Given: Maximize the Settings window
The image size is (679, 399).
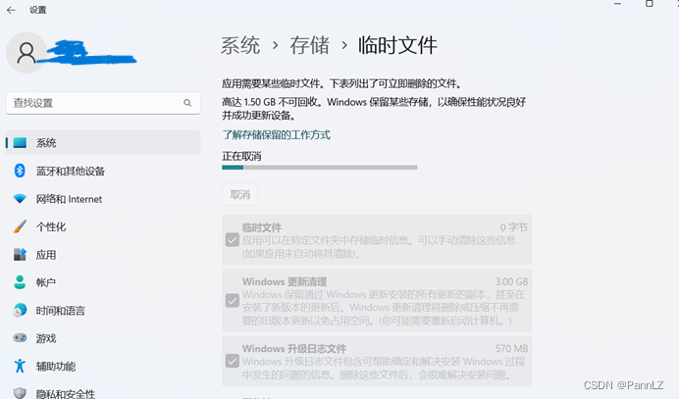Looking at the screenshot, I should click(650, 4).
